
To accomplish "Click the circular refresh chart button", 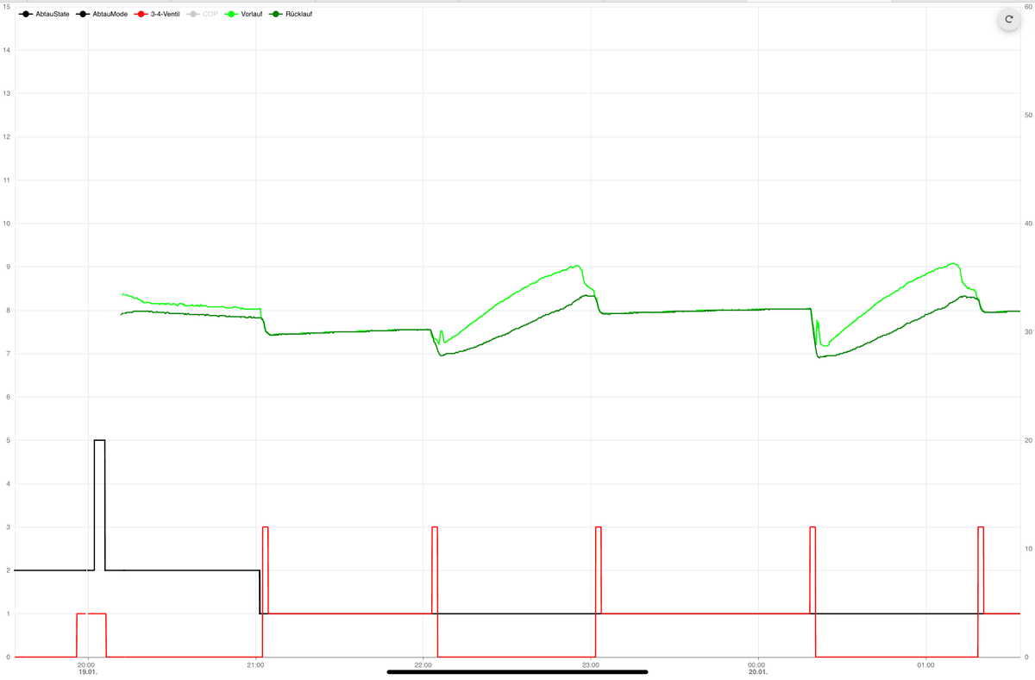I will 1008,19.
